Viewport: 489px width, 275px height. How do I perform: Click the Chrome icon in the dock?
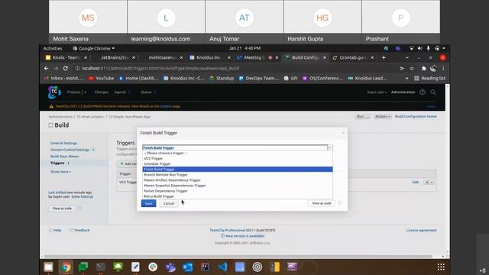coord(66,267)
